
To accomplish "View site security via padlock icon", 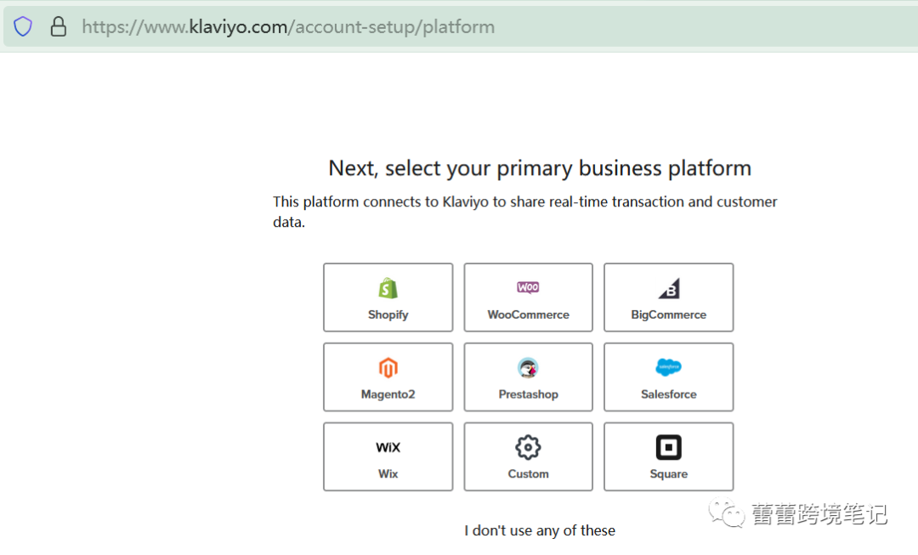I will pyautogui.click(x=58, y=26).
